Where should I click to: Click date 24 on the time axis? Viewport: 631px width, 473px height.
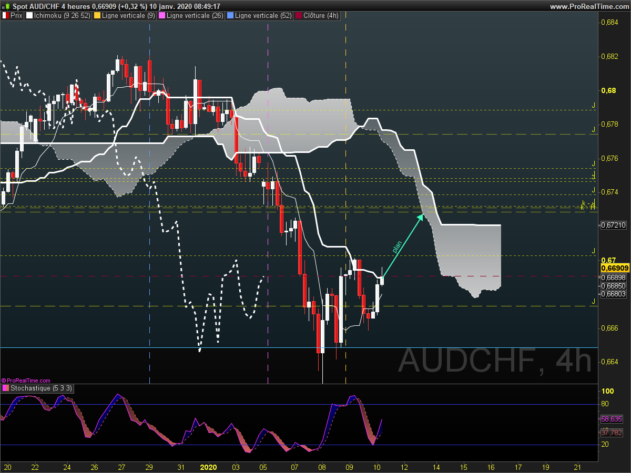point(67,467)
